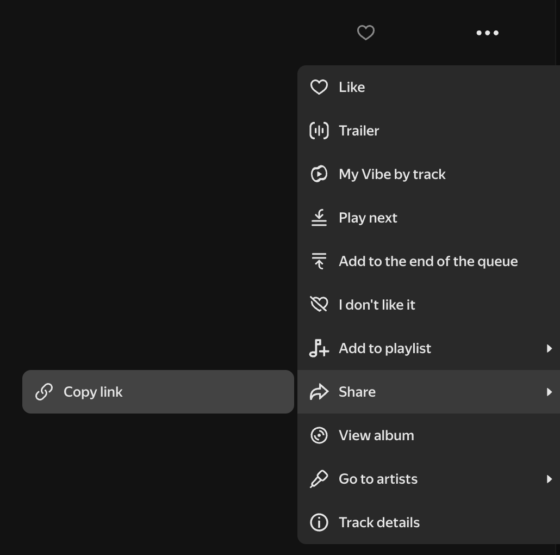The height and width of the screenshot is (555, 560).
Task: Click the chain link icon
Action: pyautogui.click(x=44, y=392)
